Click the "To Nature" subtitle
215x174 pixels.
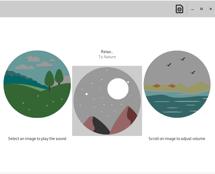pos(107,57)
